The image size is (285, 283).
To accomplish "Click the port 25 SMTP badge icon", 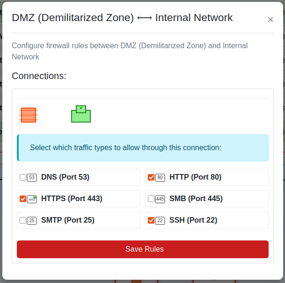I will click(x=32, y=220).
